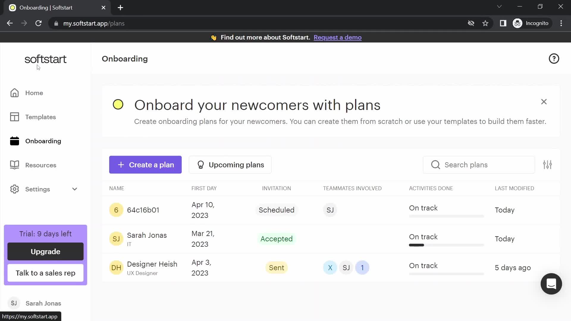Click the DH avatar for Designer Heish

pyautogui.click(x=116, y=268)
